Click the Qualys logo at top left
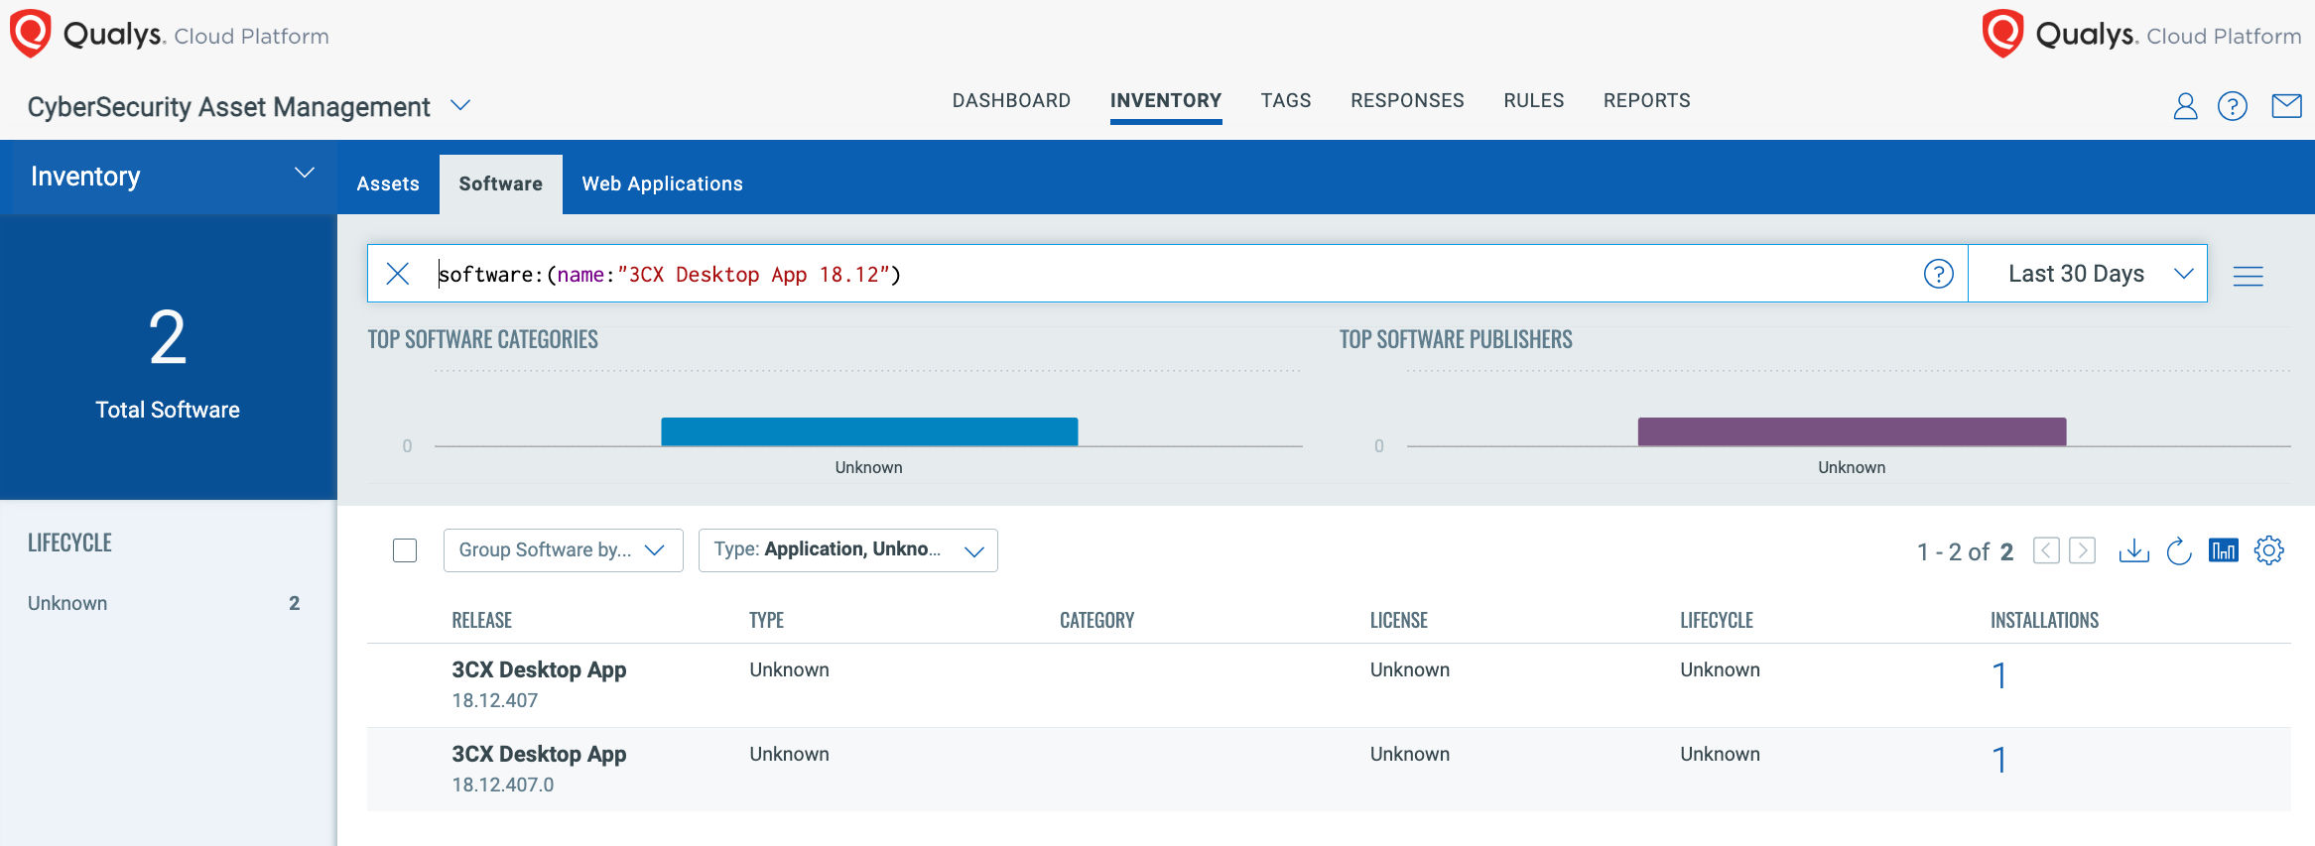The image size is (2315, 846). coord(169,34)
